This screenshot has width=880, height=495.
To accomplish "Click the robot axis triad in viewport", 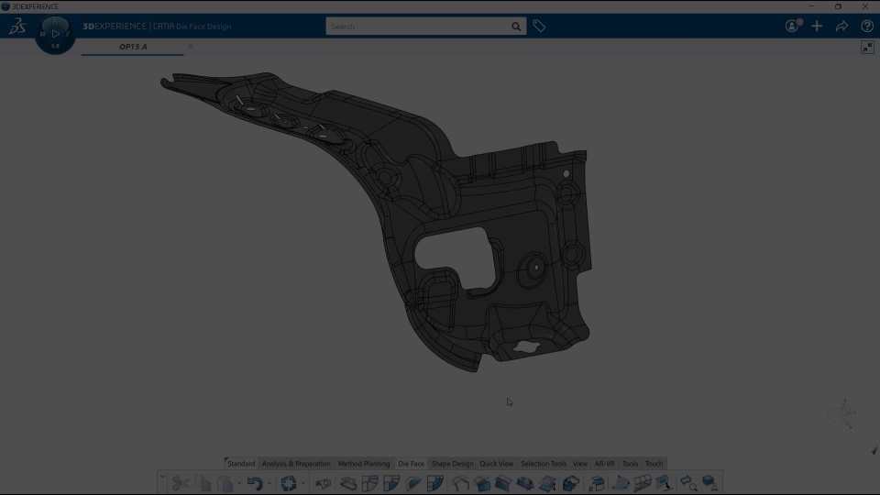I will (x=842, y=414).
